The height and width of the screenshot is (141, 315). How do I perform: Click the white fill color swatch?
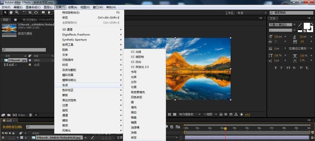[307, 26]
